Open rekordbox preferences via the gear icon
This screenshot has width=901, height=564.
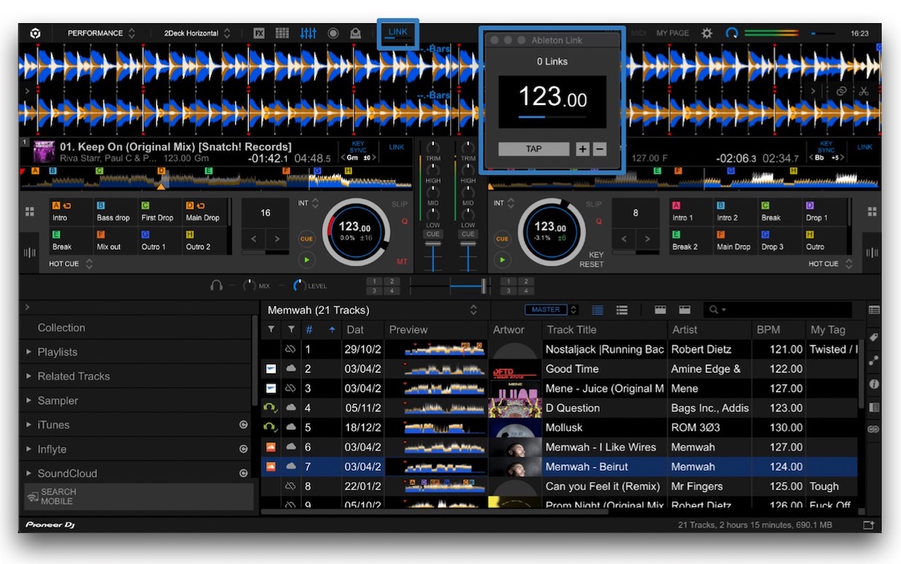tap(706, 33)
